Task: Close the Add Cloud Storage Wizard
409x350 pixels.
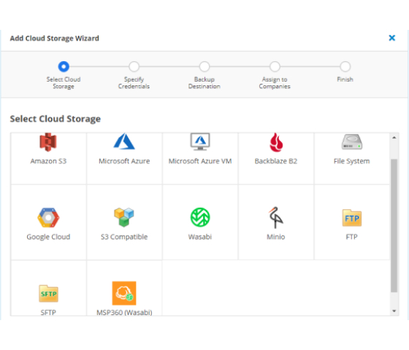Action: pos(391,38)
